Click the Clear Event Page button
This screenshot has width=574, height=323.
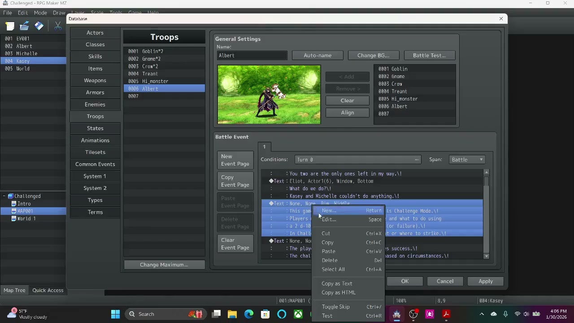point(235,244)
